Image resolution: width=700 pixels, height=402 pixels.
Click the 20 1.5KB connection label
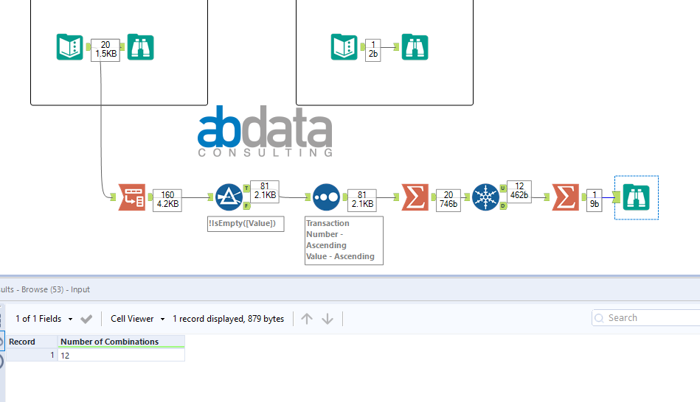[105, 50]
